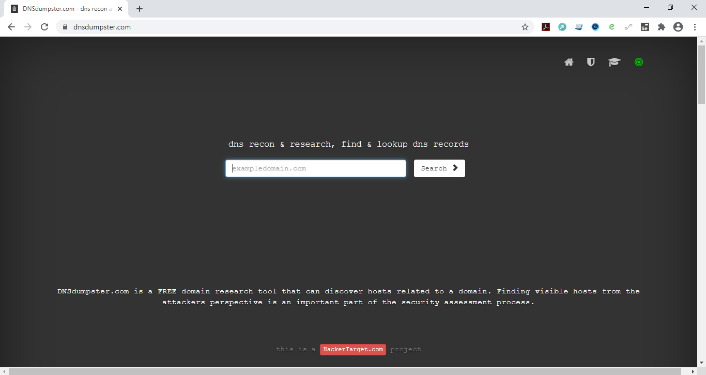Click the vertical scrollbar up arrow

click(x=701, y=41)
